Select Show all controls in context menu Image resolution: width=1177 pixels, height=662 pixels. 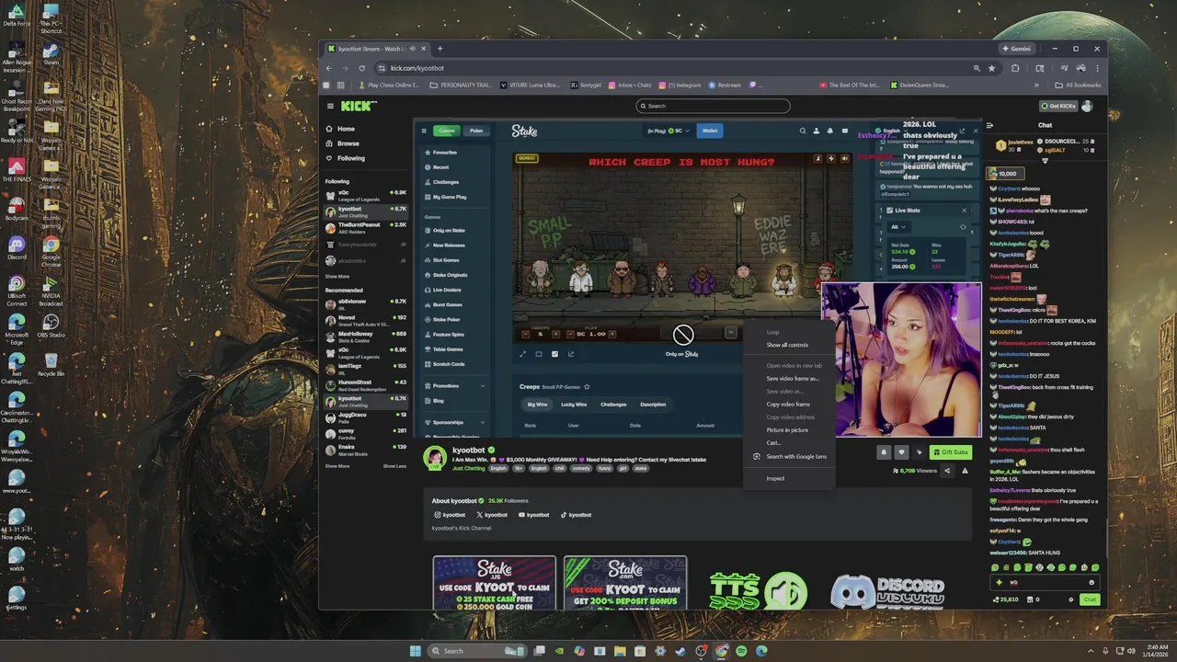[787, 345]
